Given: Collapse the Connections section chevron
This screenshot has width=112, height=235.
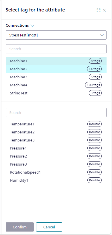Looking at the screenshot, I should click(32, 26).
